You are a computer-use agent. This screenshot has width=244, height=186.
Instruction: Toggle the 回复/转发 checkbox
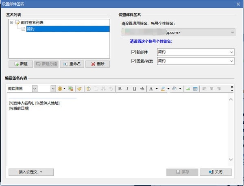[x=133, y=61]
